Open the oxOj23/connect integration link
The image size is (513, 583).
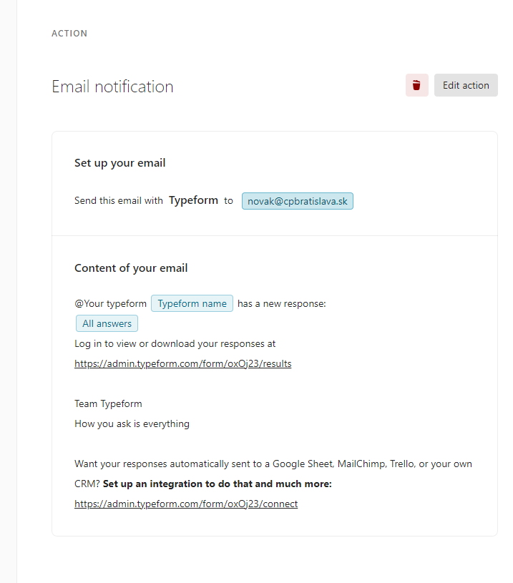point(186,504)
